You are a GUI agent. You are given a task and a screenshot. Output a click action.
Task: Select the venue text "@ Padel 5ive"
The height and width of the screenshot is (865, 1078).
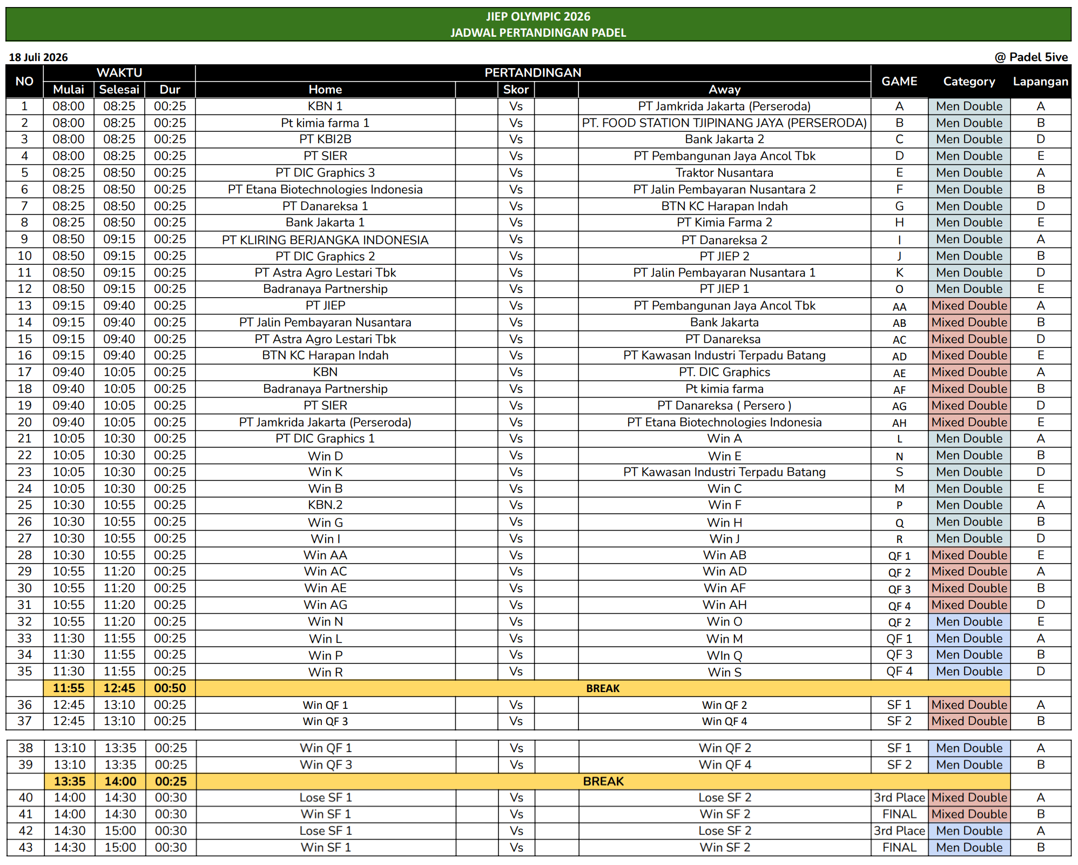tap(1032, 57)
